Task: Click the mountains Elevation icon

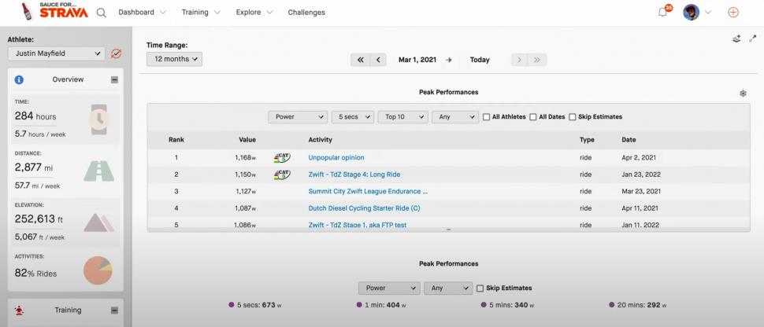Action: click(99, 223)
